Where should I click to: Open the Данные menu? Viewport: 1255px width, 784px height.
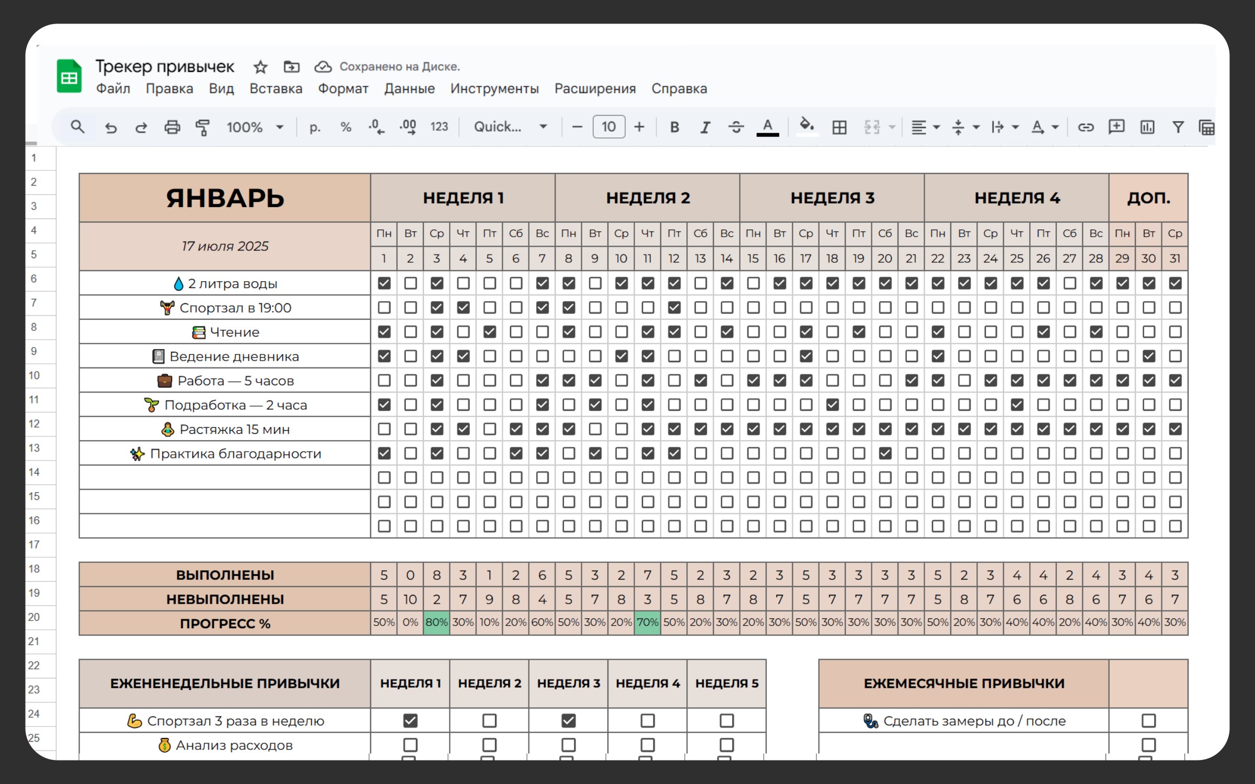[409, 89]
